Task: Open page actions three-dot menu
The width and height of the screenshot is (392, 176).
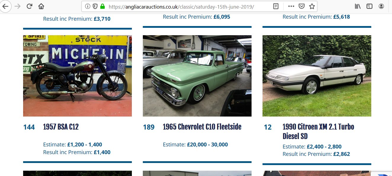Action: [x=291, y=6]
